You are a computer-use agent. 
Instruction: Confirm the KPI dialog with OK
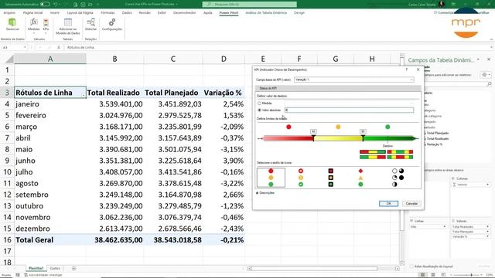[x=388, y=204]
